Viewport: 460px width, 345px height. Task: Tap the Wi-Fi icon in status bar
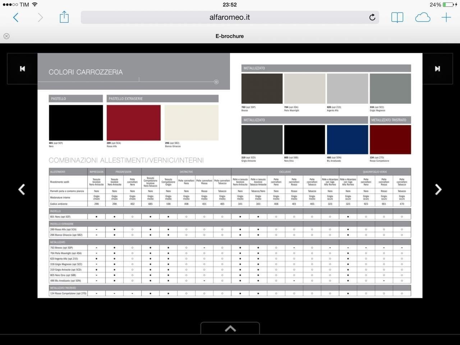[x=34, y=4]
